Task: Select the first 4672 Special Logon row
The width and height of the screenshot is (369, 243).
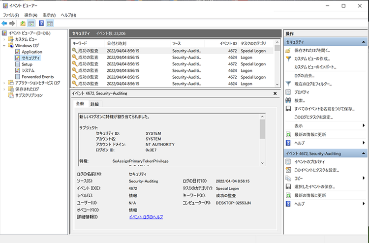Action: pos(172,51)
